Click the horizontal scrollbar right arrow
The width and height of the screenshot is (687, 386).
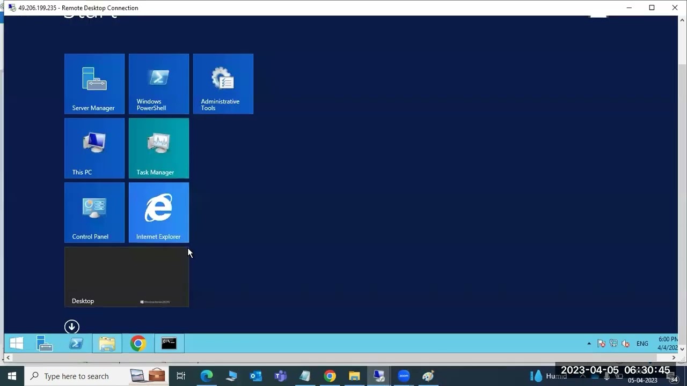pyautogui.click(x=674, y=358)
